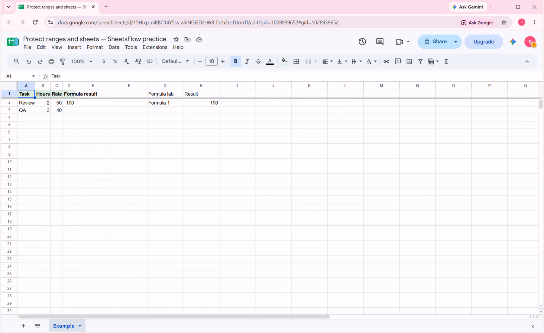This screenshot has width=544, height=333.
Task: Open the functions sigma menu
Action: click(446, 61)
